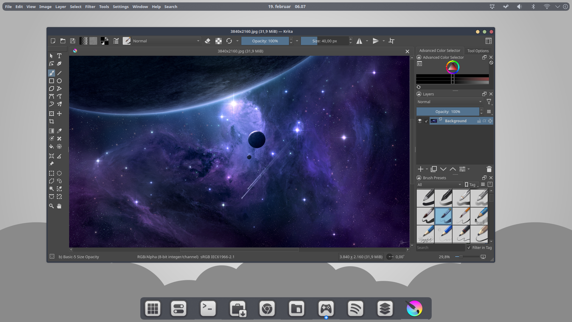Image resolution: width=572 pixels, height=322 pixels.
Task: Select the Crop tool in toolbox
Action: tap(52, 121)
